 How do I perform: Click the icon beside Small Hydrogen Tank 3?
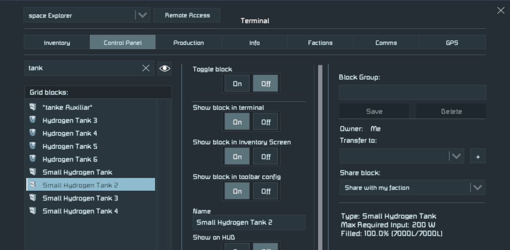coord(33,198)
